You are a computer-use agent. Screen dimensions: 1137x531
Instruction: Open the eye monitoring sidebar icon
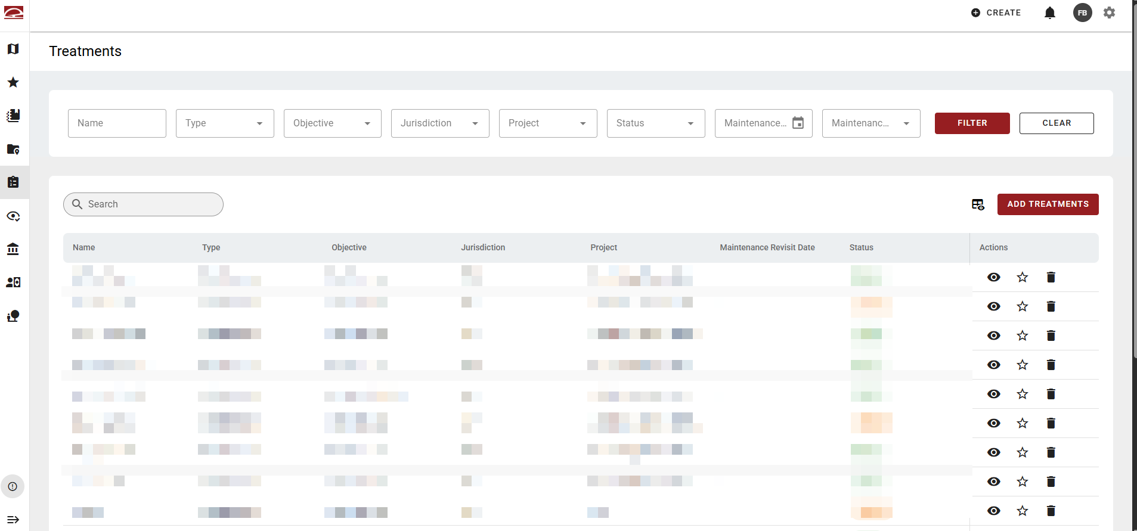tap(13, 216)
